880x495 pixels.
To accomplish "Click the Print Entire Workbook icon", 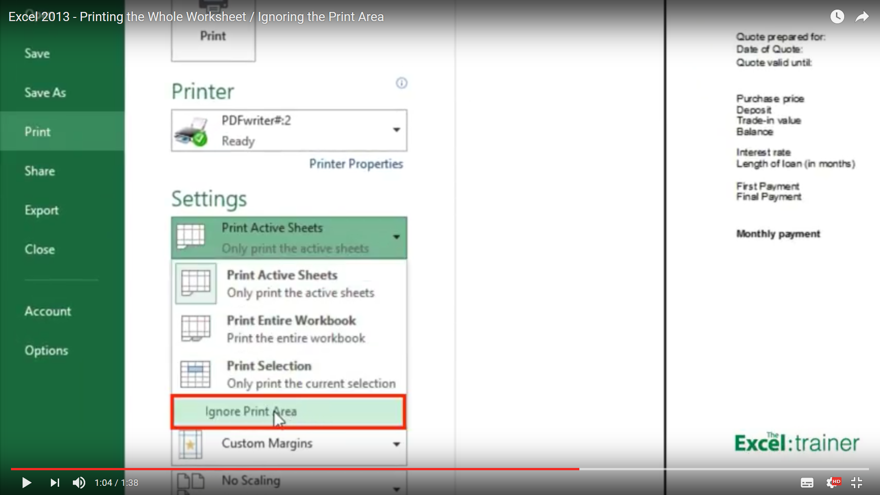I will [x=196, y=329].
